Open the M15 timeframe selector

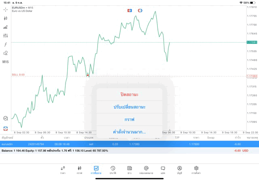pos(5,62)
